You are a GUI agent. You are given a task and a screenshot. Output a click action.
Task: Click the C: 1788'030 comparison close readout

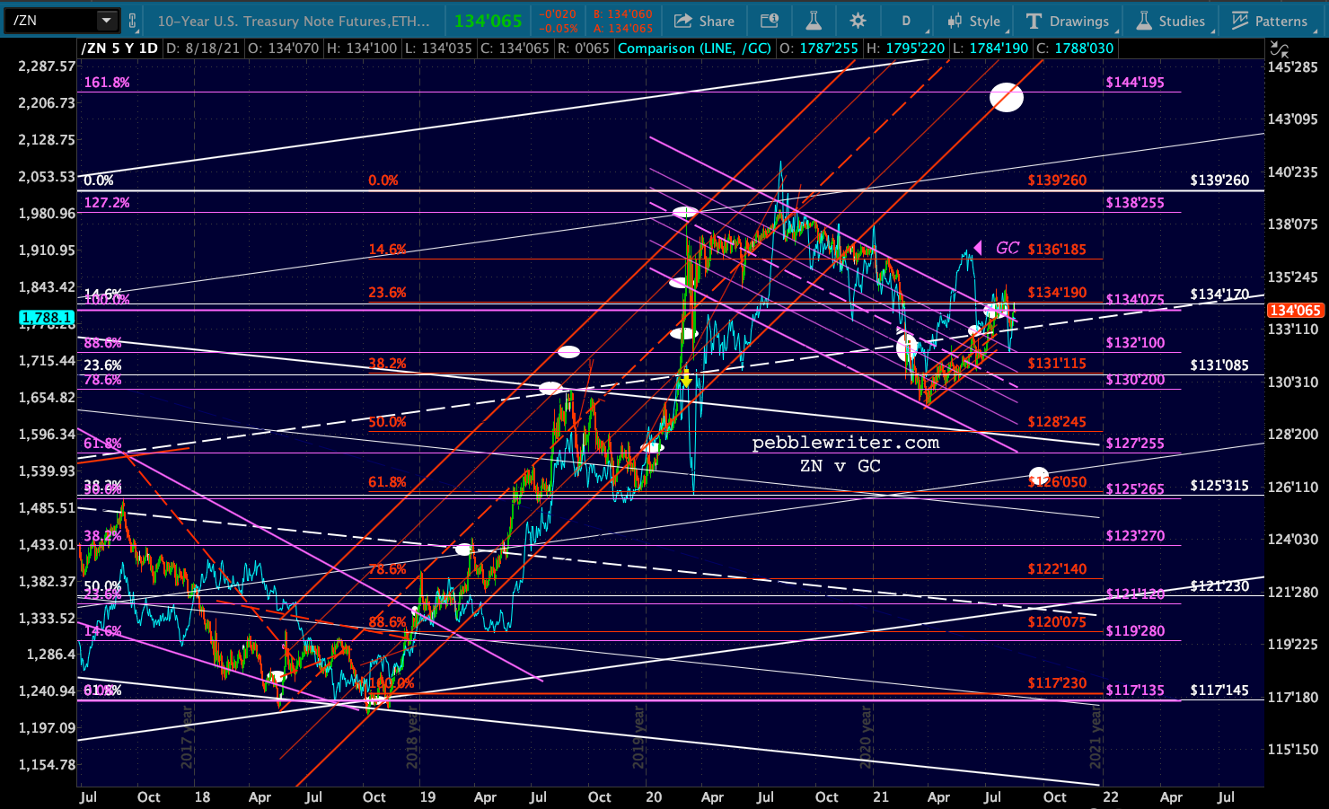(x=1075, y=48)
